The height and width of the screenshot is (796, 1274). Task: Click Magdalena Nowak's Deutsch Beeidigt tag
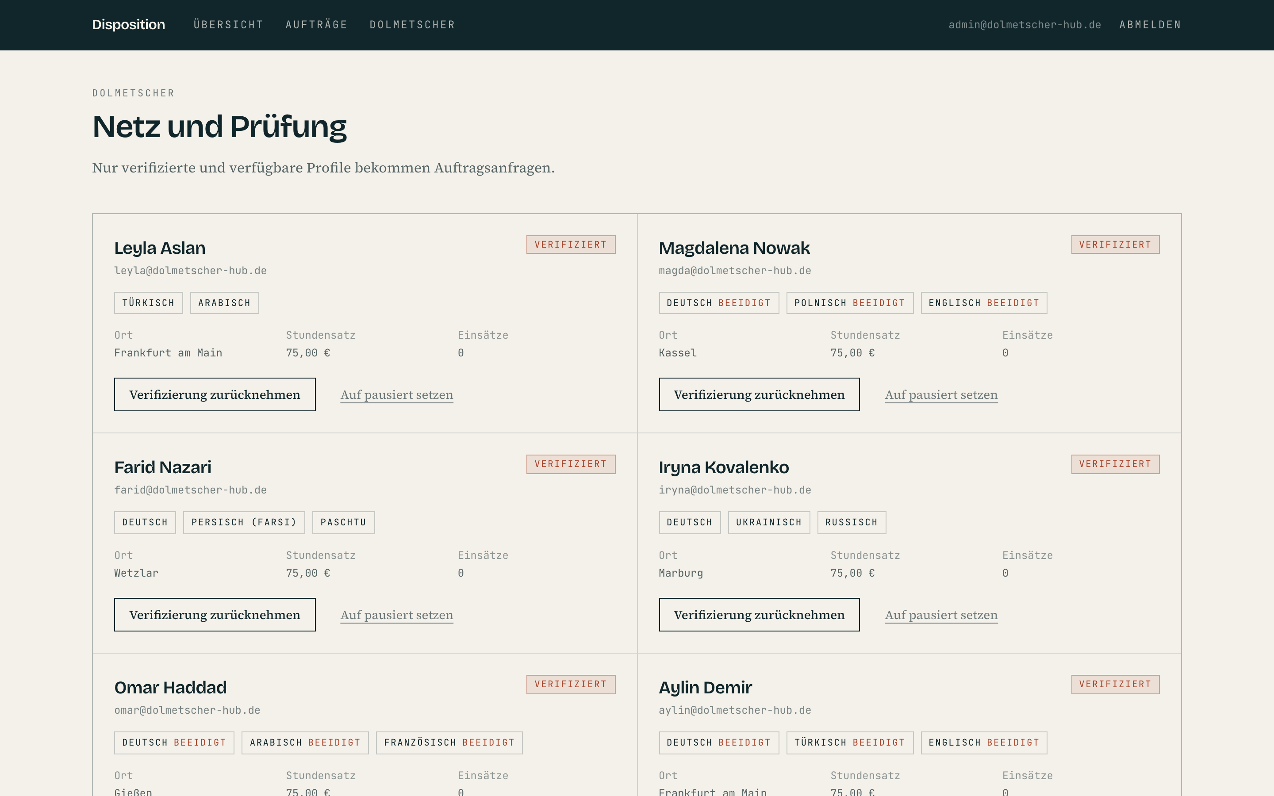718,303
